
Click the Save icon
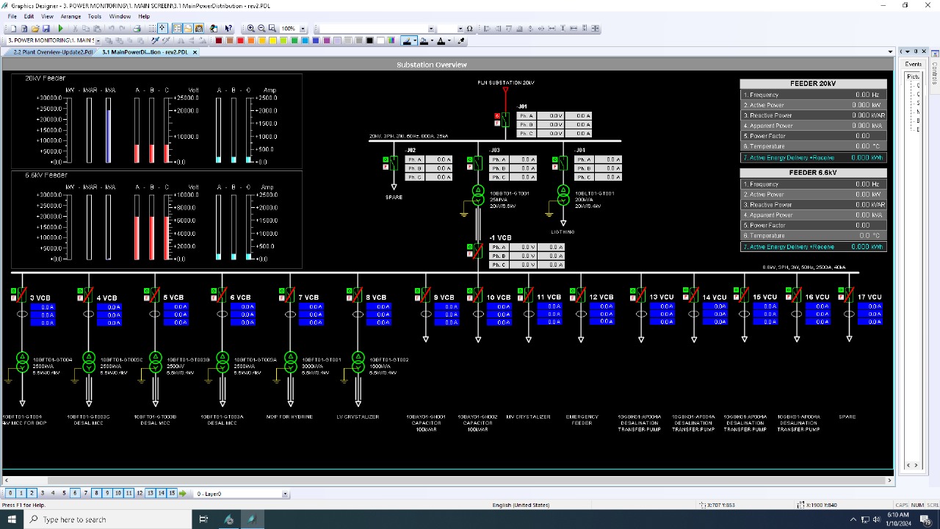(46, 28)
